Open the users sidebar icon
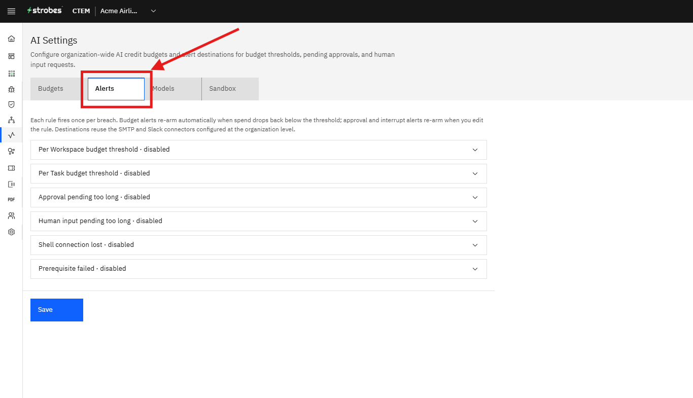The image size is (693, 398). point(11,216)
